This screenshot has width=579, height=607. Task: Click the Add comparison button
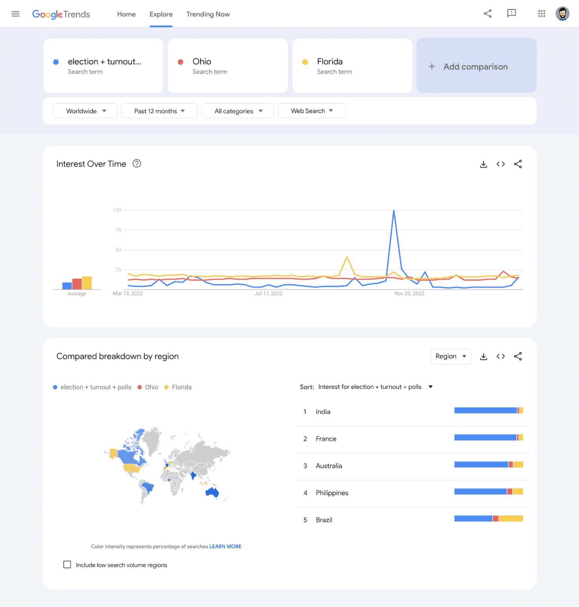(x=476, y=66)
